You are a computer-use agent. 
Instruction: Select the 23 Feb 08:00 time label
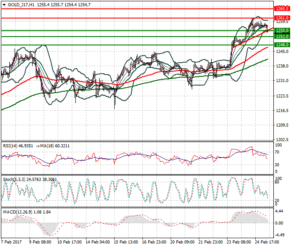pyautogui.click(x=239, y=242)
